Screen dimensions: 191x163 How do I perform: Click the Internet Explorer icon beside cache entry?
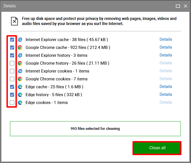[x=20, y=40]
